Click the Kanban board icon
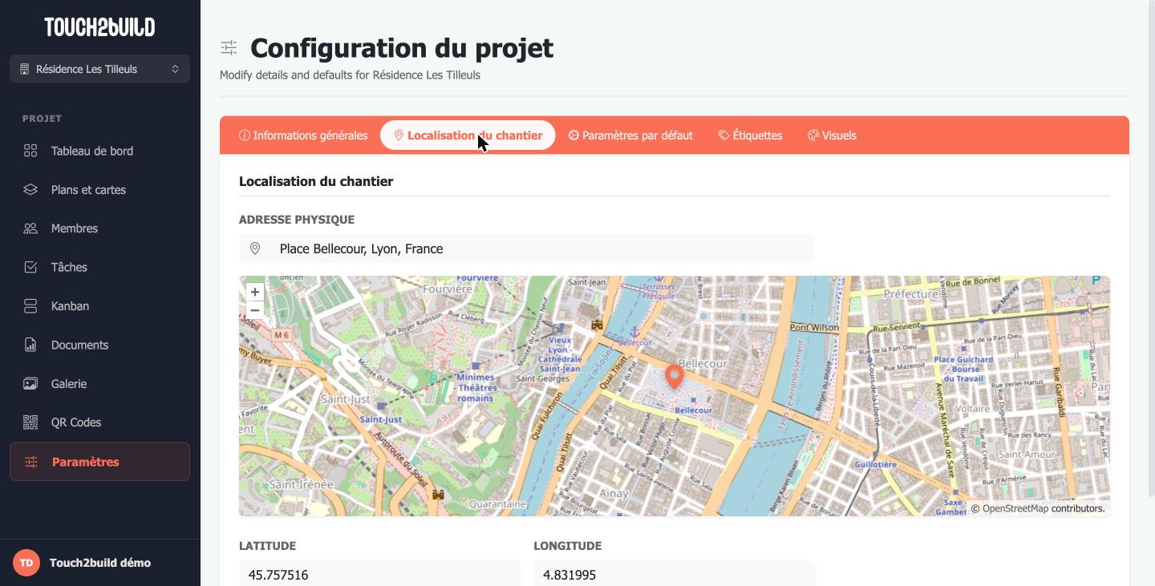This screenshot has width=1155, height=586. pos(30,306)
